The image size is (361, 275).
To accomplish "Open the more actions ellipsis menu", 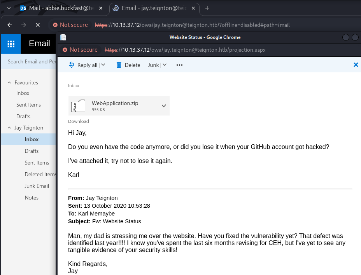I will [179, 65].
